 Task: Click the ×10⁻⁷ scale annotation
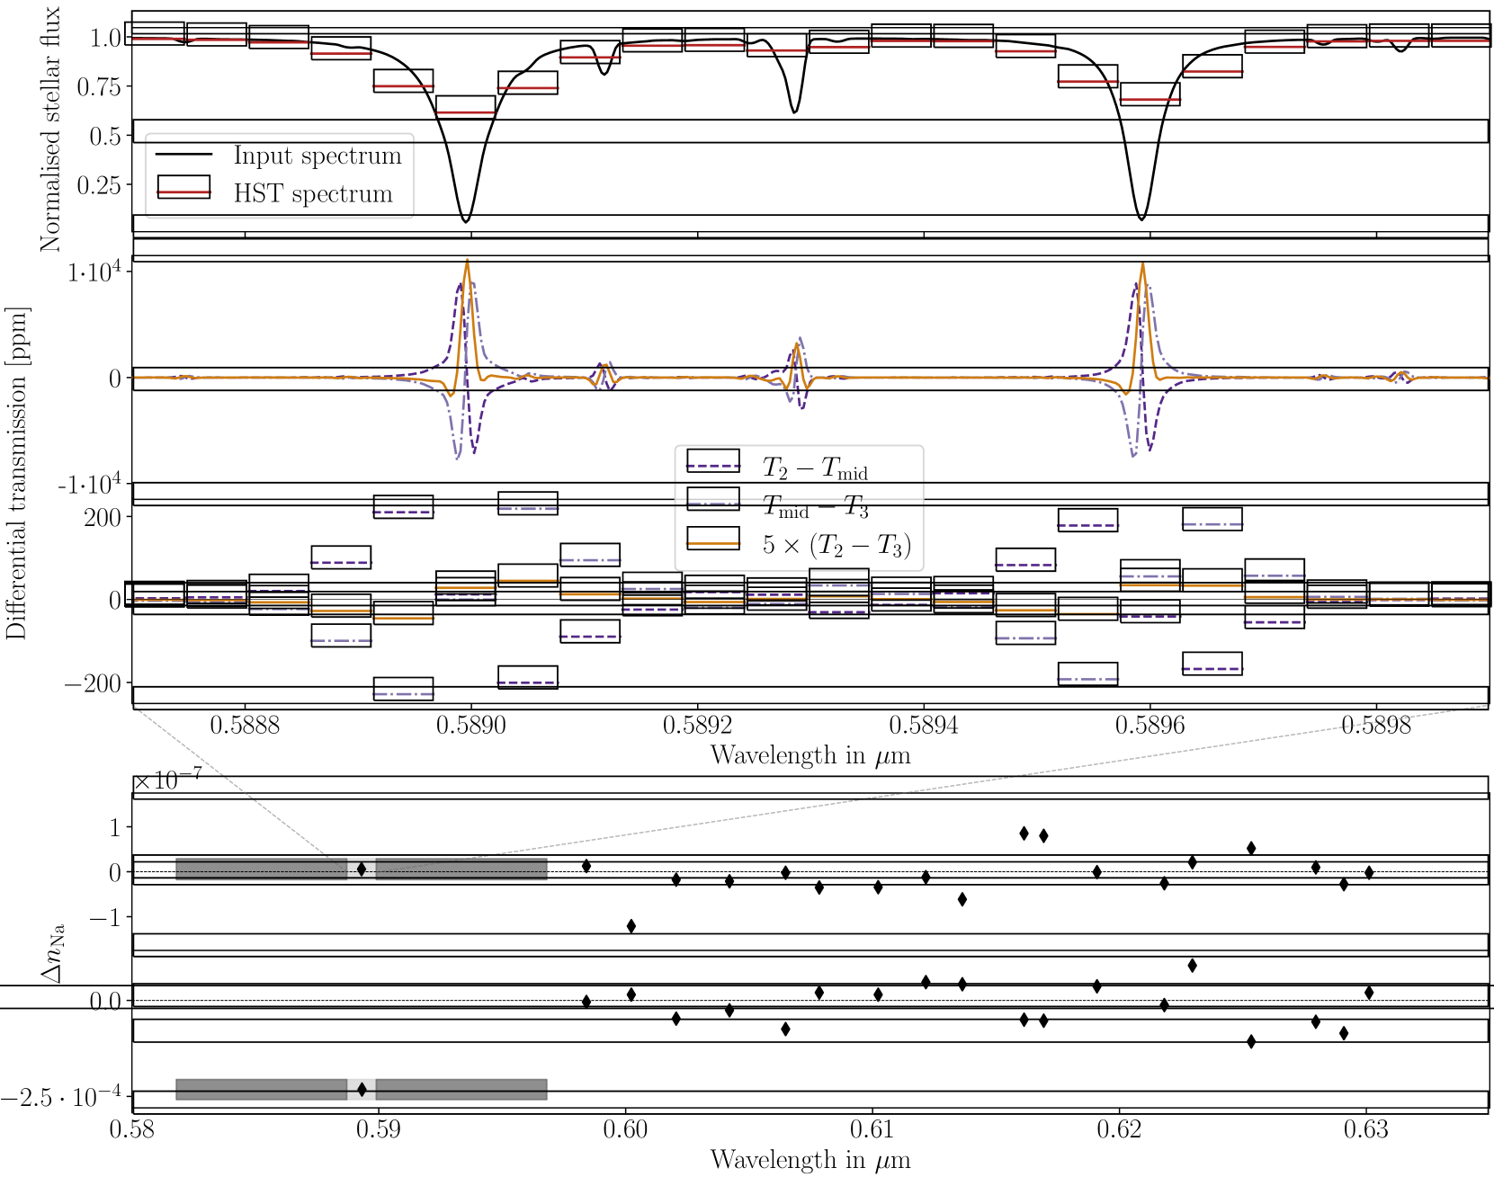click(x=167, y=779)
